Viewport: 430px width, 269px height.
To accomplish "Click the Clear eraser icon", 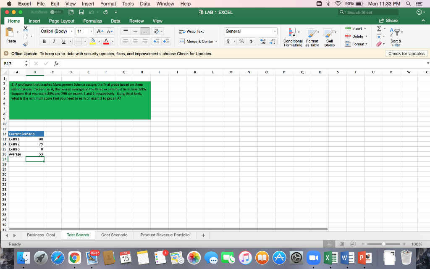I will [x=379, y=44].
